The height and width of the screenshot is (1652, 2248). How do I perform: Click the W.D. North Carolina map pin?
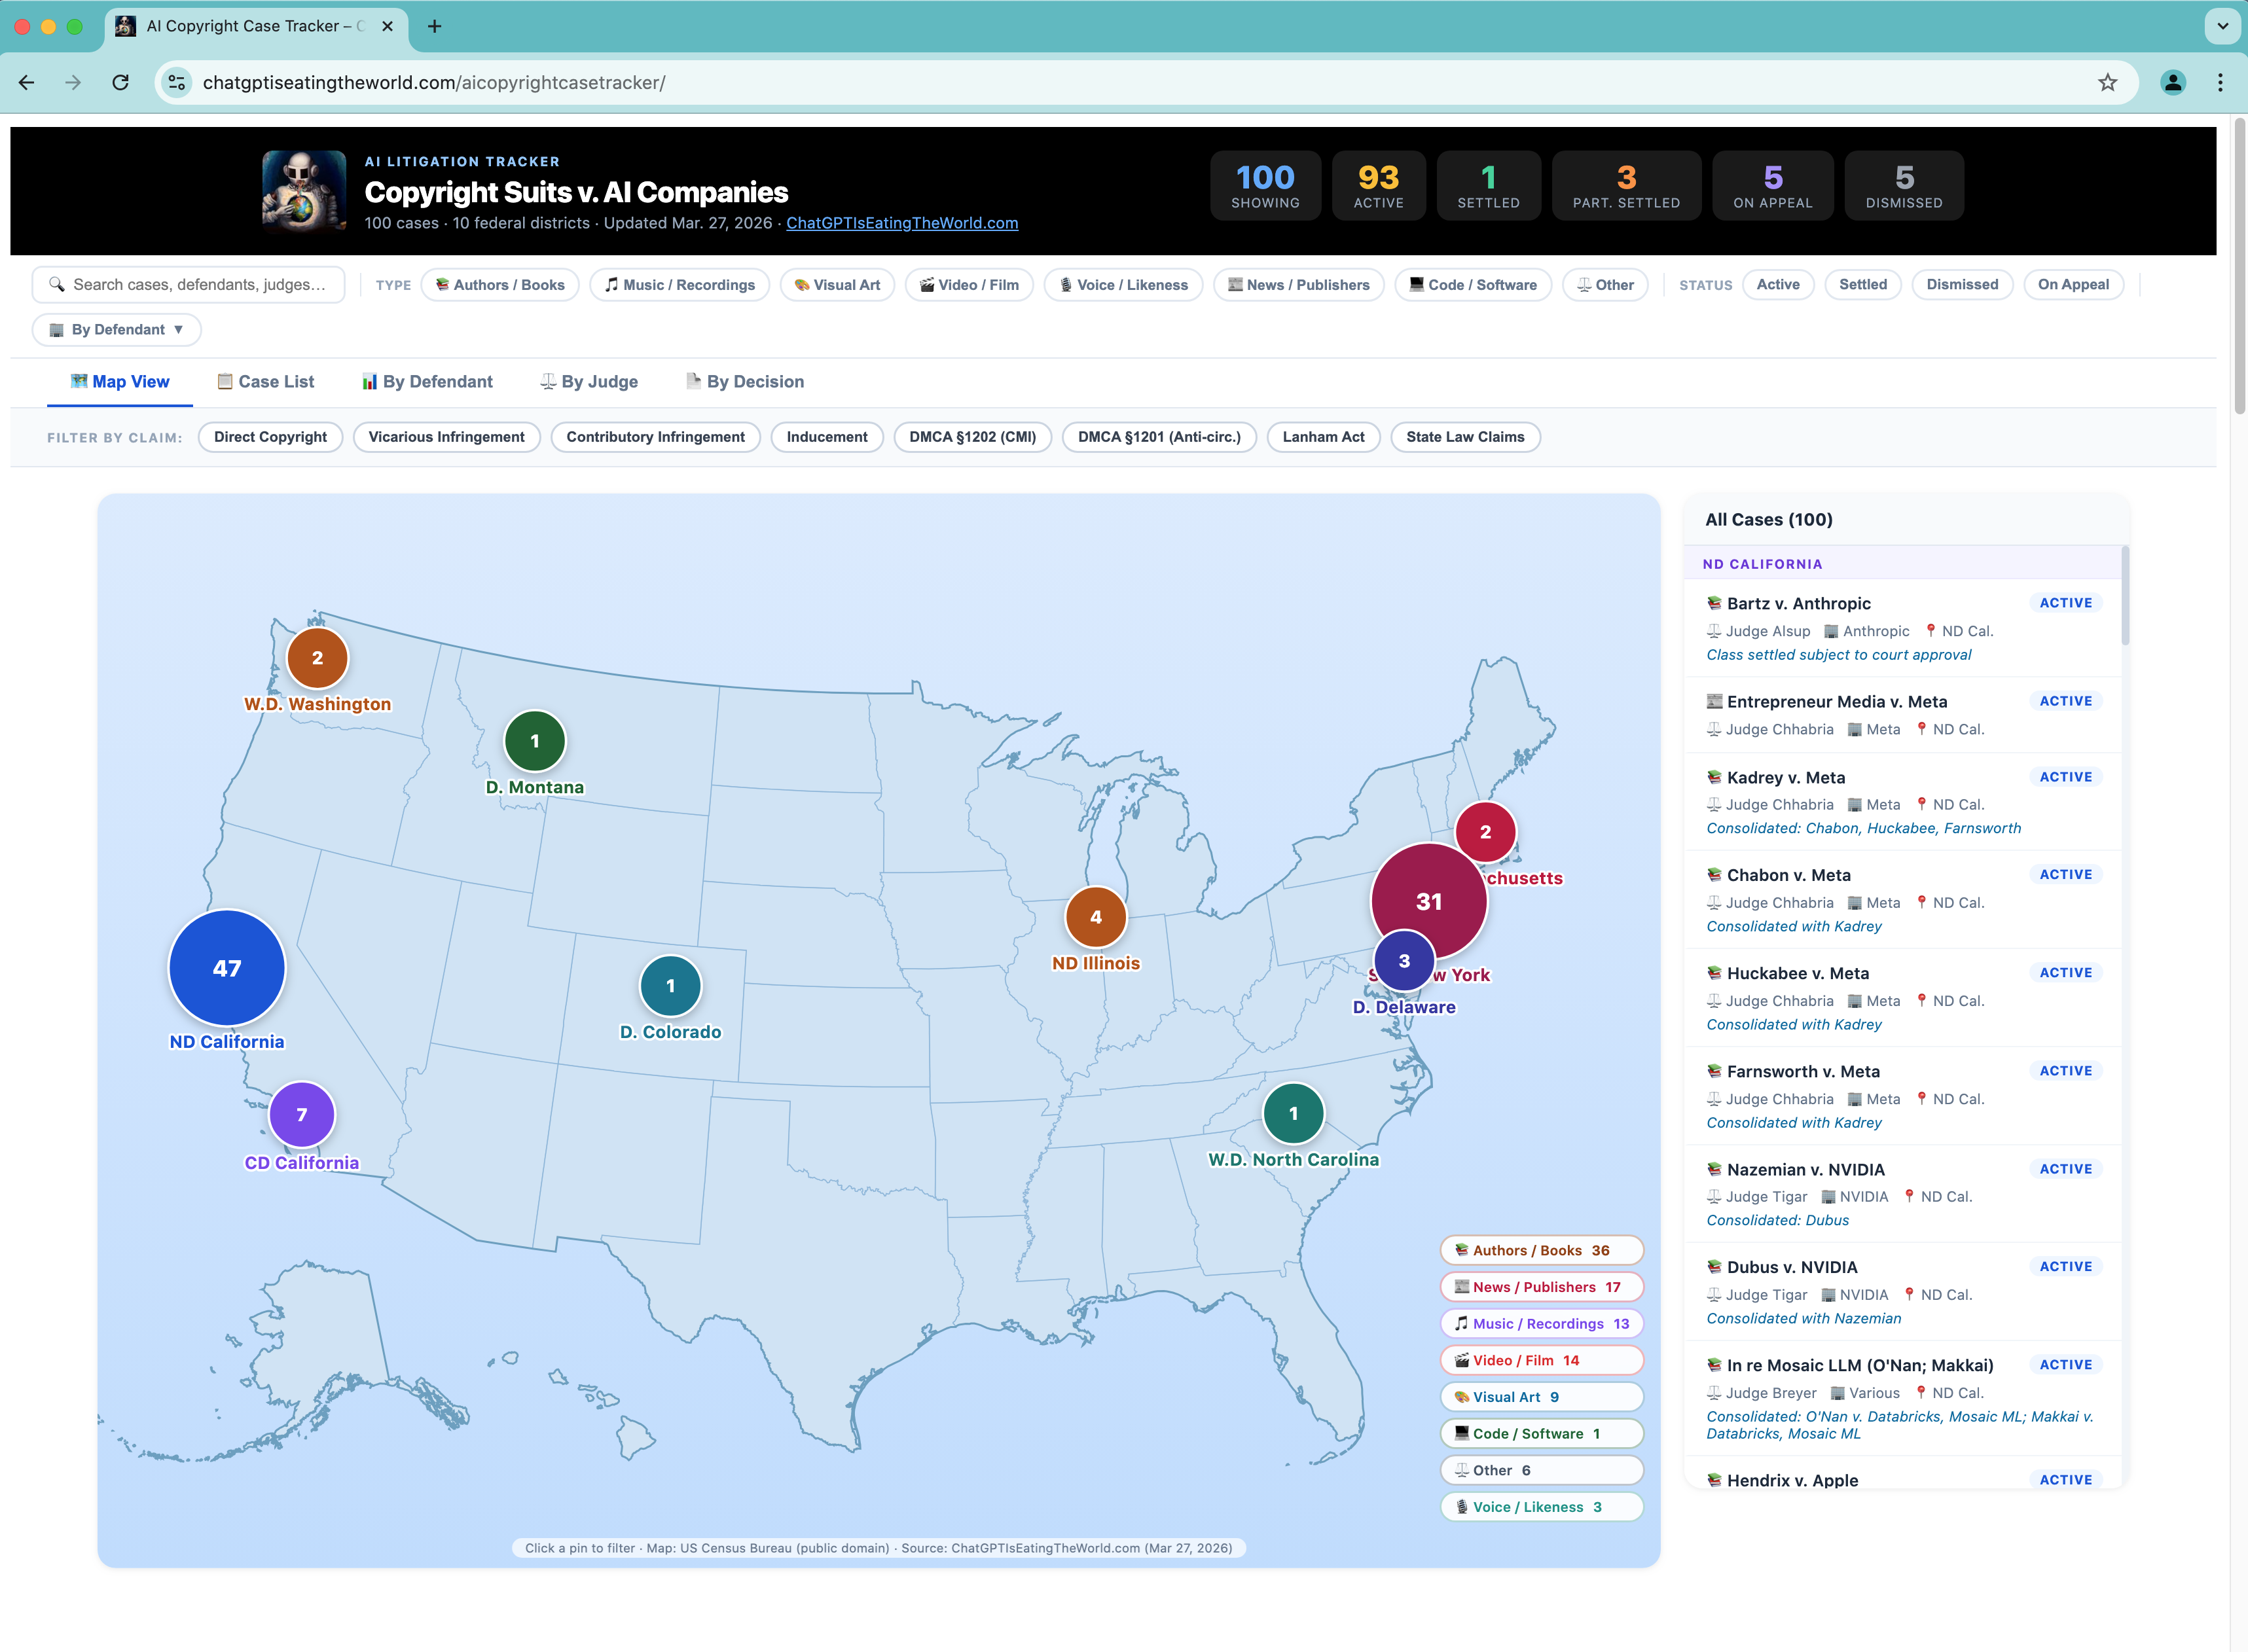(x=1293, y=1113)
